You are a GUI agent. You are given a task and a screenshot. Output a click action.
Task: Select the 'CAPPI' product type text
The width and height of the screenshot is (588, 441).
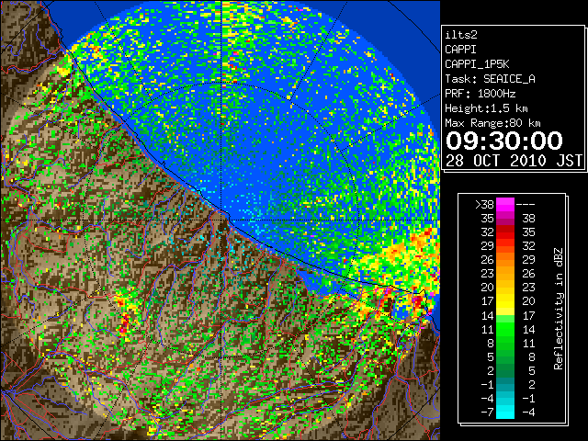coord(460,50)
